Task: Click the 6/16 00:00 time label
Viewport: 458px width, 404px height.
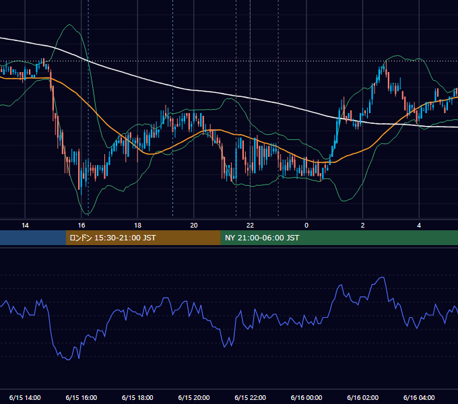Action: (306, 397)
